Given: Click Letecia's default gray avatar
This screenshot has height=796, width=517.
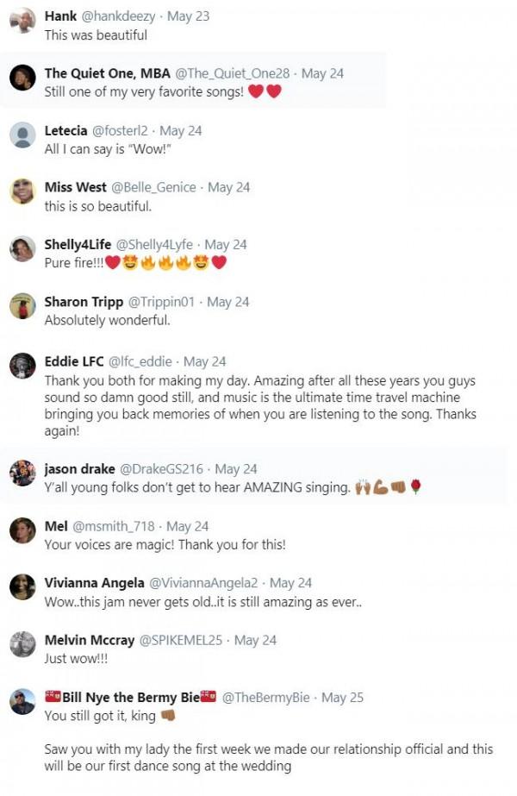Looking at the screenshot, I should pyautogui.click(x=22, y=135).
